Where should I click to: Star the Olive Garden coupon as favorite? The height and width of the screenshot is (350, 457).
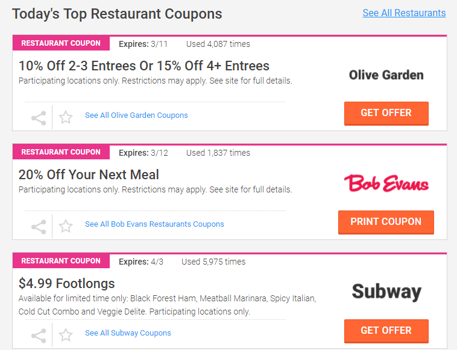click(66, 117)
